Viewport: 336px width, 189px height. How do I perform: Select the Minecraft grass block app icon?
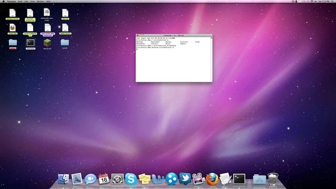[47, 44]
